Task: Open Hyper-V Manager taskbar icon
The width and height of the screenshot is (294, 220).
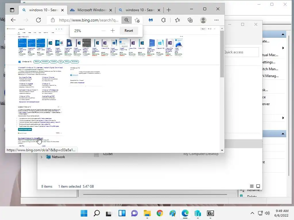Action: coord(198,213)
